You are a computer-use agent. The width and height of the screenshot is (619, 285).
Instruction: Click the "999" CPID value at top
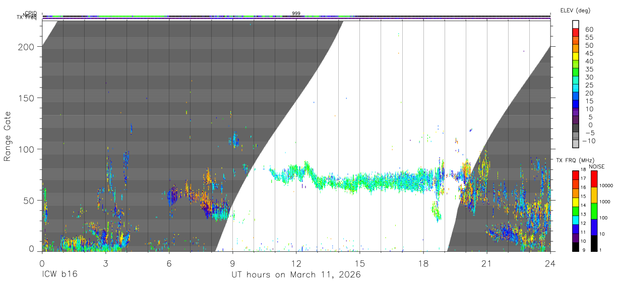click(296, 13)
